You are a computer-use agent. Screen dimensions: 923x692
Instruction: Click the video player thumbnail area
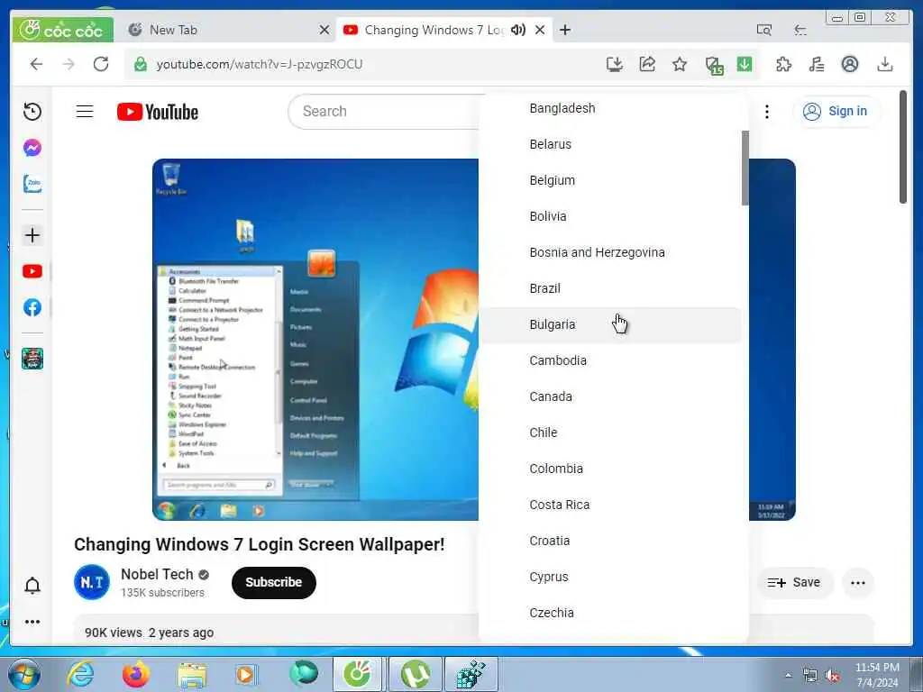tap(315, 340)
